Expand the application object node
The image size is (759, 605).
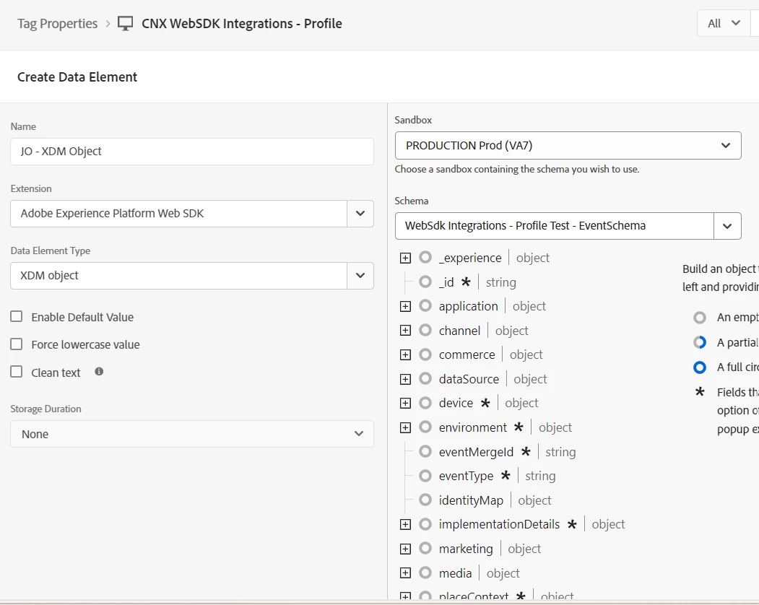pyautogui.click(x=405, y=306)
